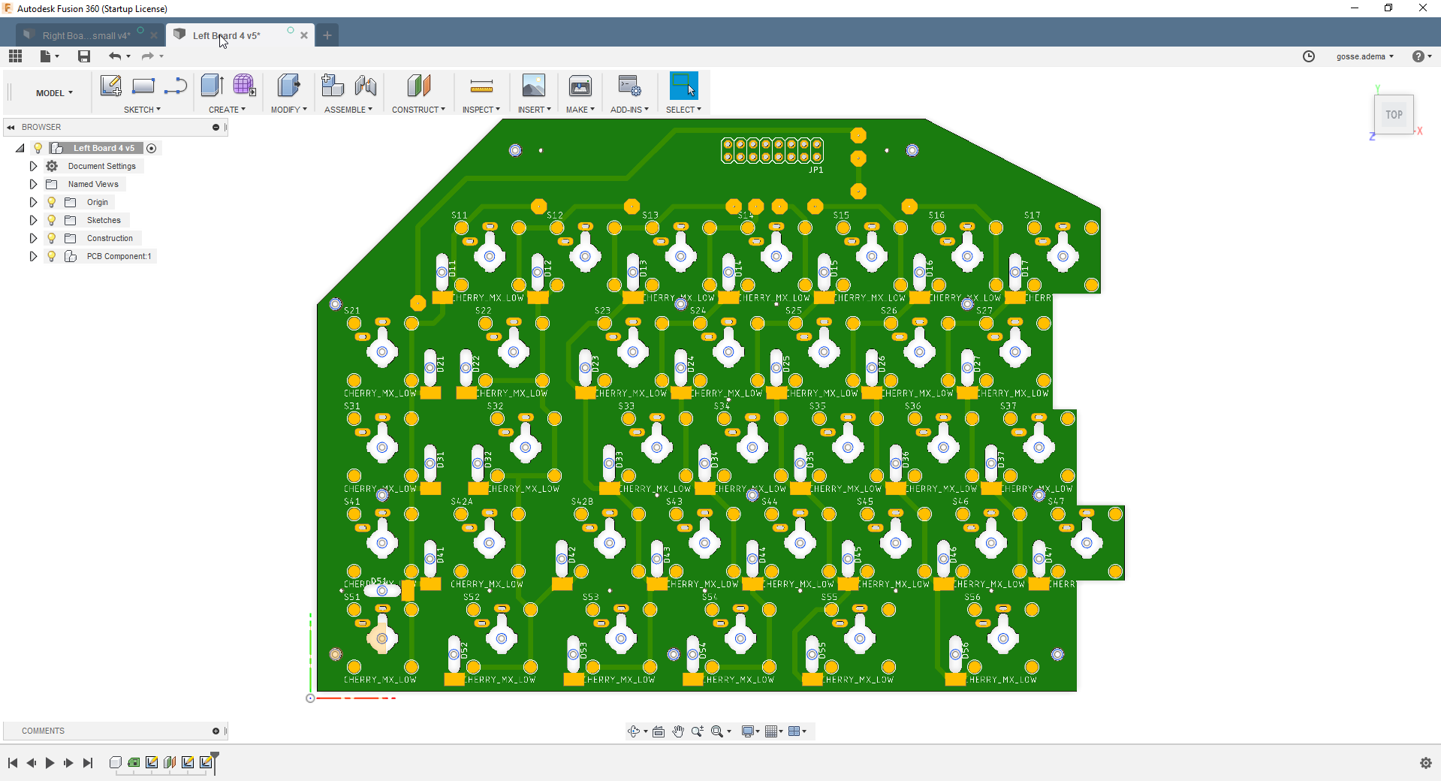Activate the Select tool icon
Image resolution: width=1441 pixels, height=781 pixels.
(x=683, y=86)
